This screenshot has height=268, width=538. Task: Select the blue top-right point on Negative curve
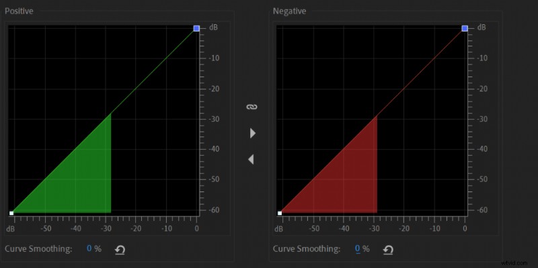465,28
